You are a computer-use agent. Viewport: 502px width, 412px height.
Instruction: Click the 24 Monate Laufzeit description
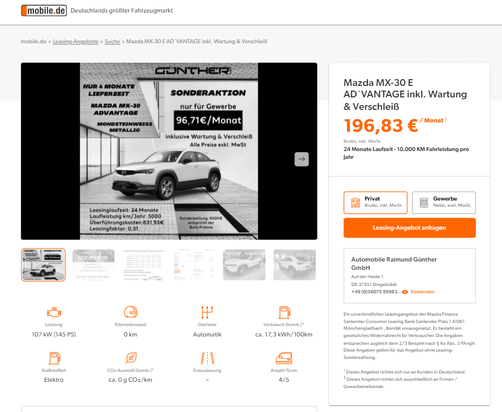click(x=406, y=153)
